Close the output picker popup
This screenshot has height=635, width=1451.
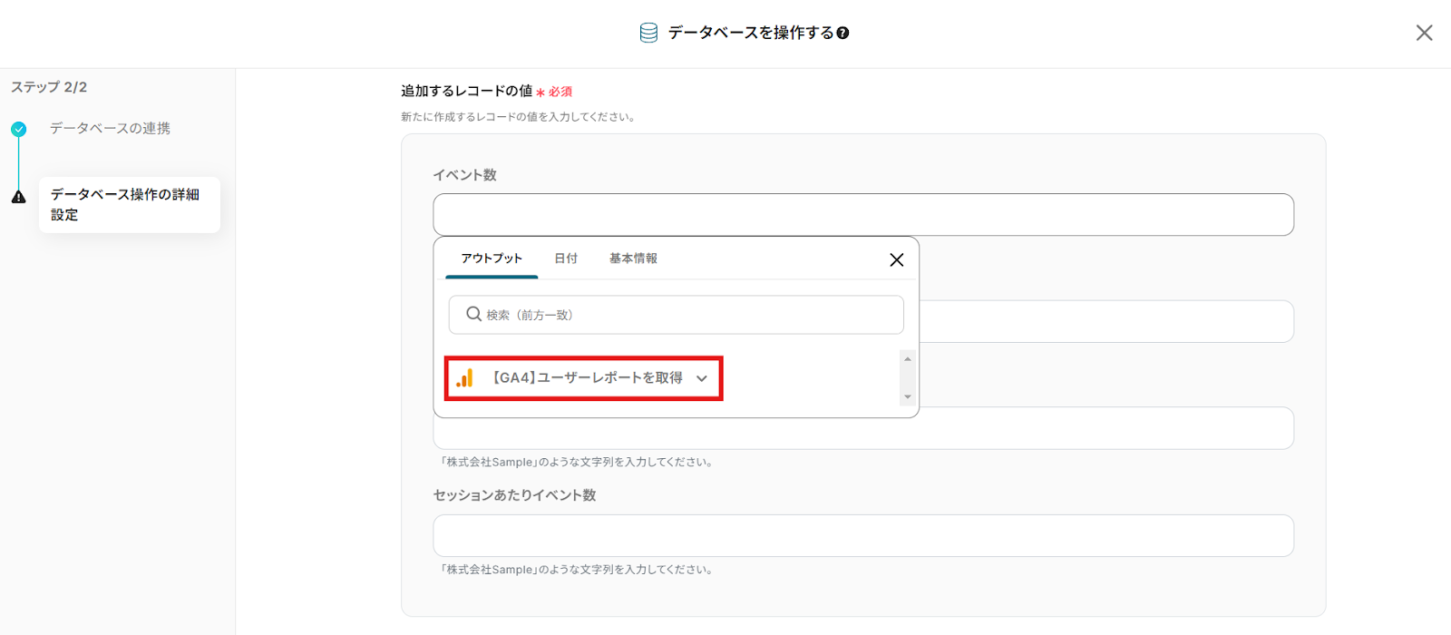point(896,260)
